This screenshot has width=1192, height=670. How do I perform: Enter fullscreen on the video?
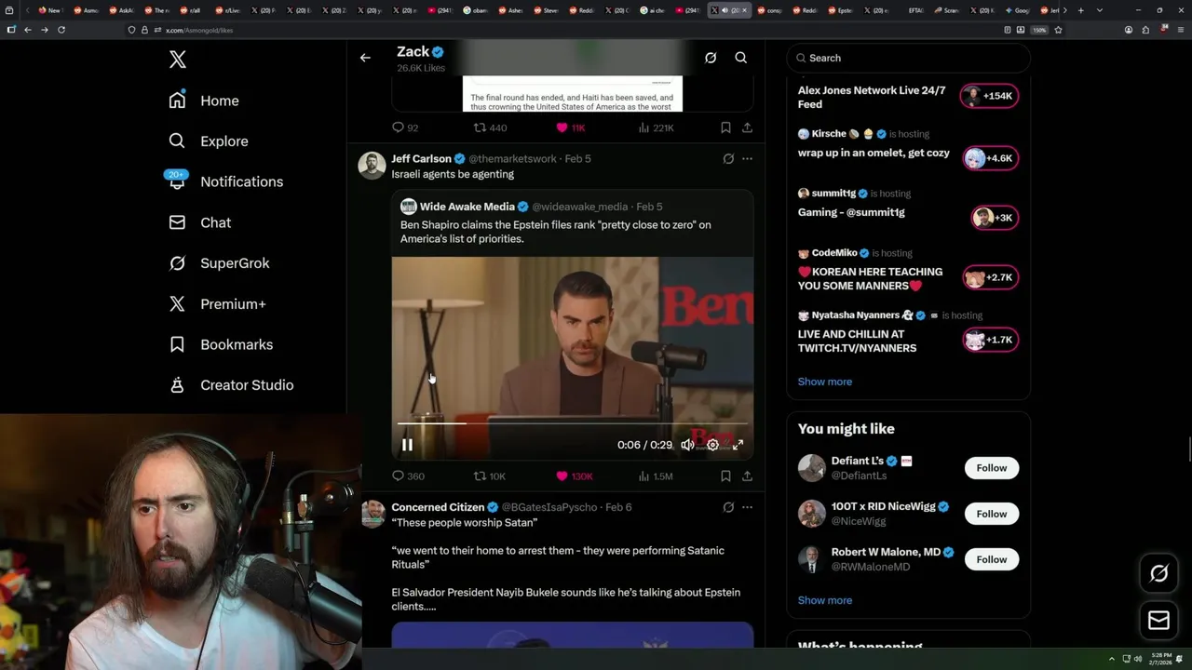[738, 445]
